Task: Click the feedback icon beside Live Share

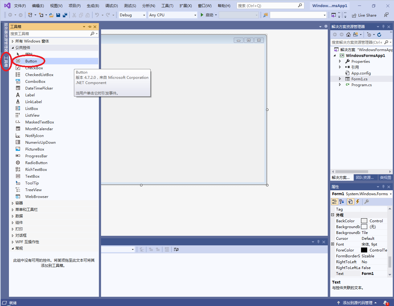Action: [x=386, y=15]
